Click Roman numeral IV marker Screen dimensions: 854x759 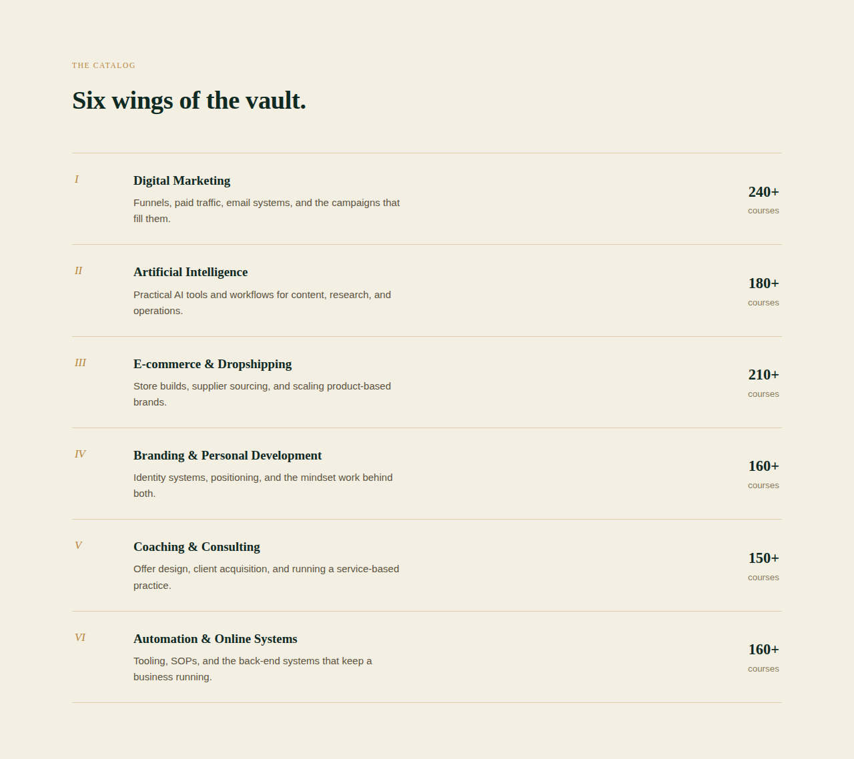80,454
